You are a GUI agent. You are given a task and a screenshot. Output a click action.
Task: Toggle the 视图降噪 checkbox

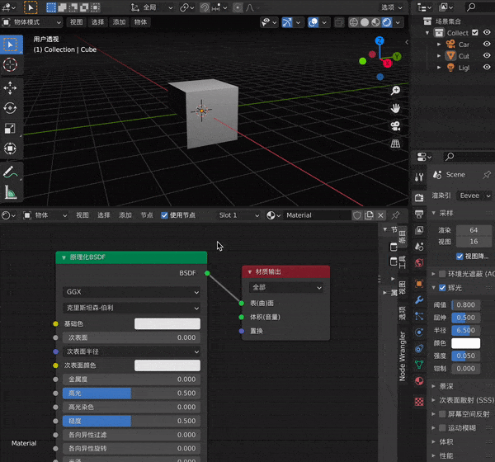tap(460, 257)
